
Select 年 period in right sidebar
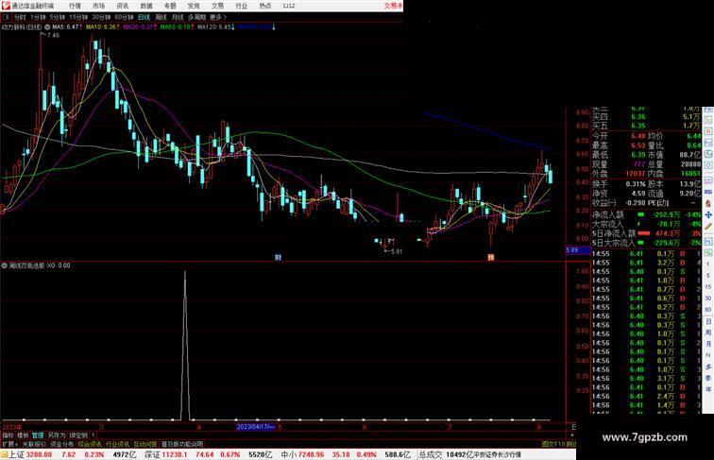(x=708, y=389)
